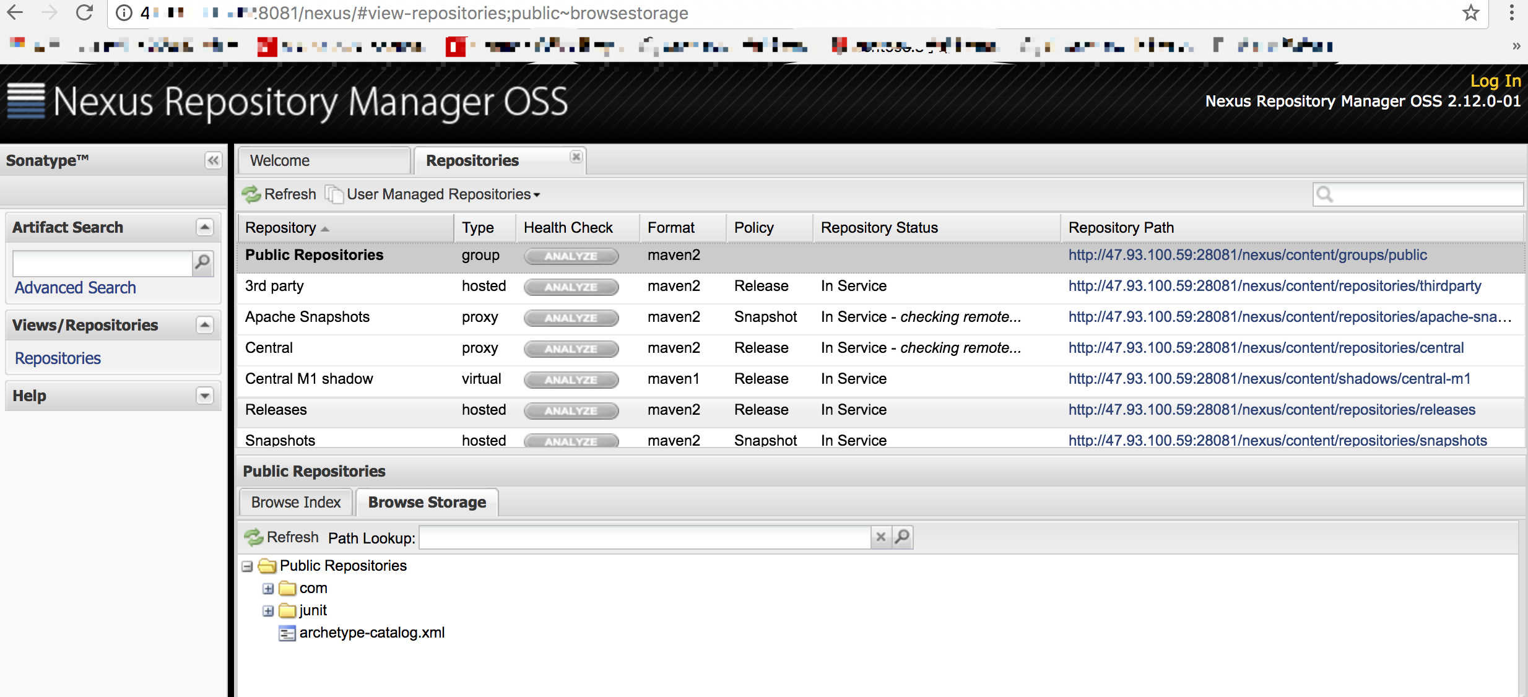Sort by the Repository column header
1528x697 pixels.
pyautogui.click(x=345, y=228)
